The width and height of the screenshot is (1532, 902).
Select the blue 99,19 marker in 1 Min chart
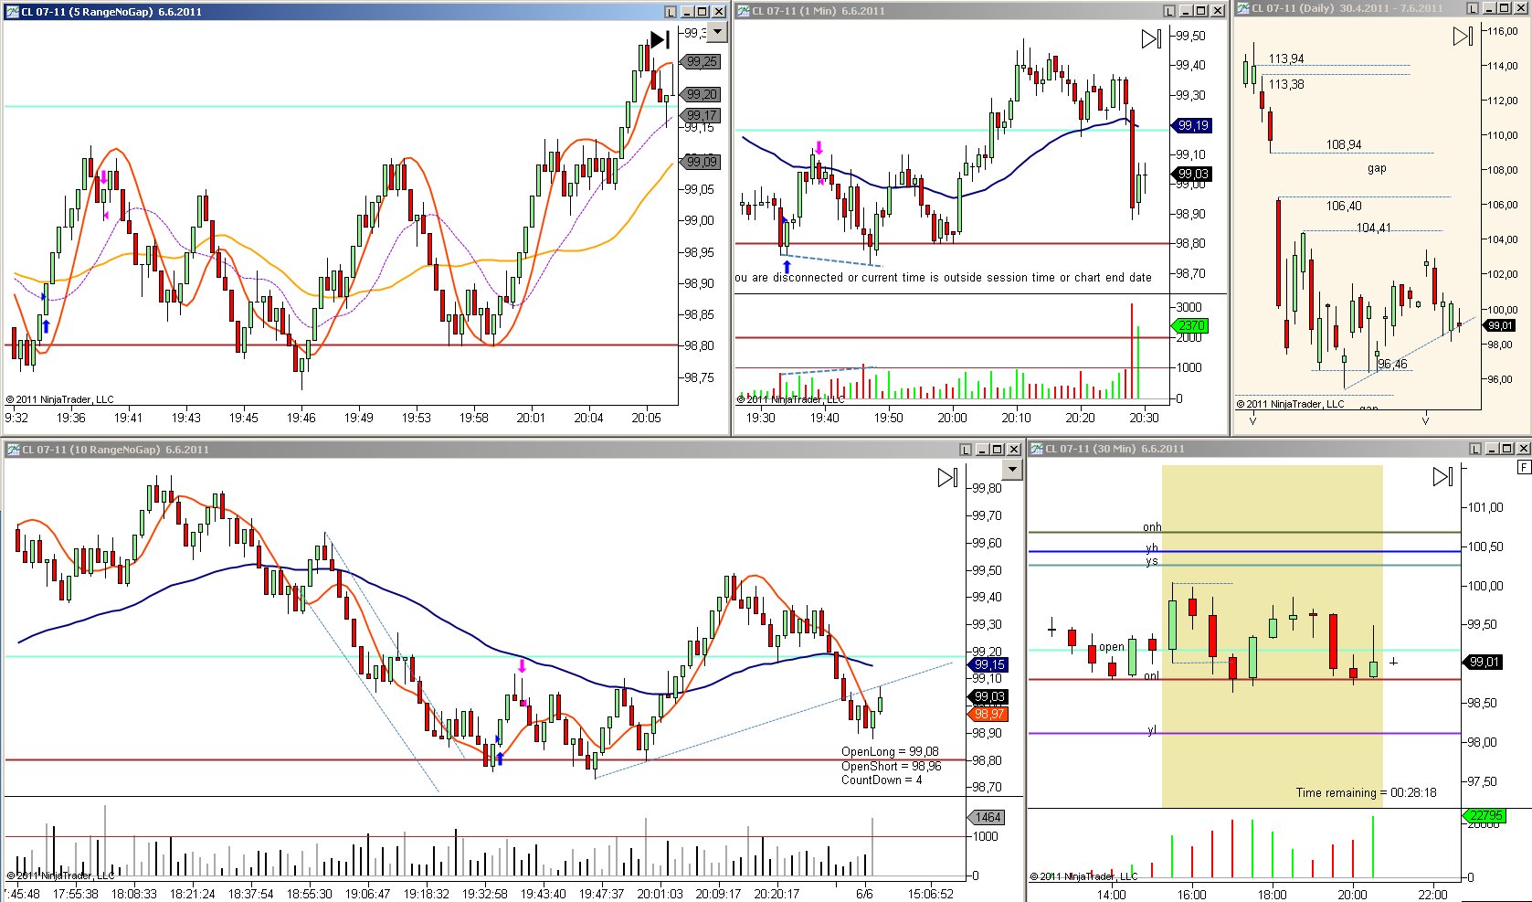click(1191, 126)
